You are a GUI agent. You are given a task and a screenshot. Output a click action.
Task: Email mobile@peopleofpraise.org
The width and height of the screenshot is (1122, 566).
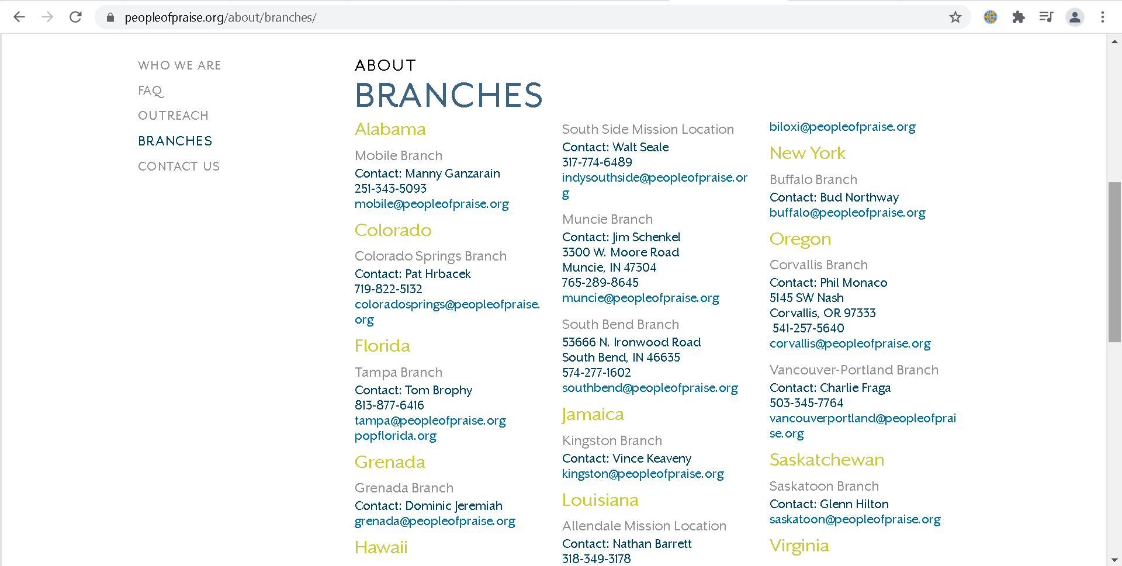431,204
